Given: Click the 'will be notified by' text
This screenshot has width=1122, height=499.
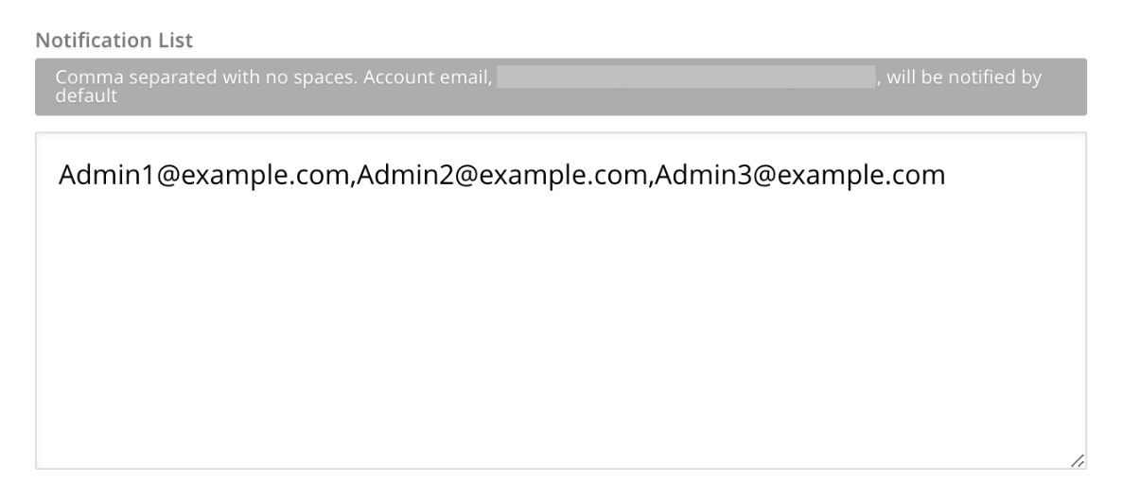Looking at the screenshot, I should tap(964, 77).
